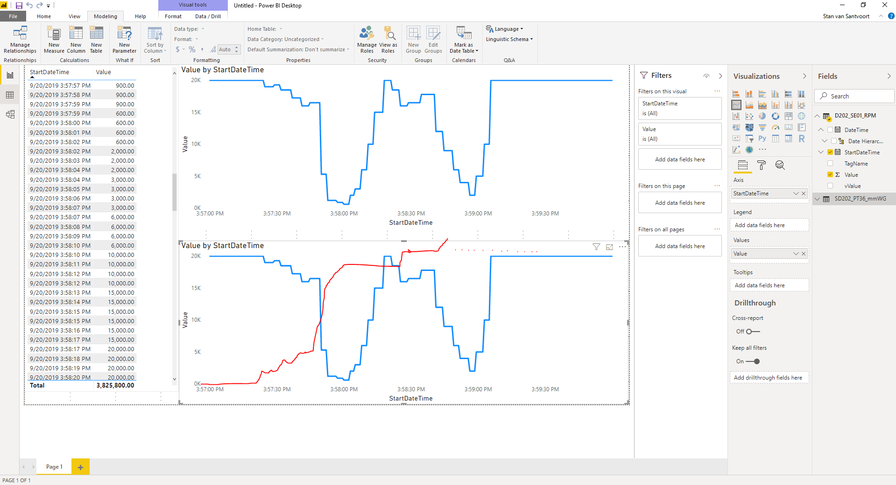
Task: Click Mark as Date Table
Action: click(x=464, y=40)
